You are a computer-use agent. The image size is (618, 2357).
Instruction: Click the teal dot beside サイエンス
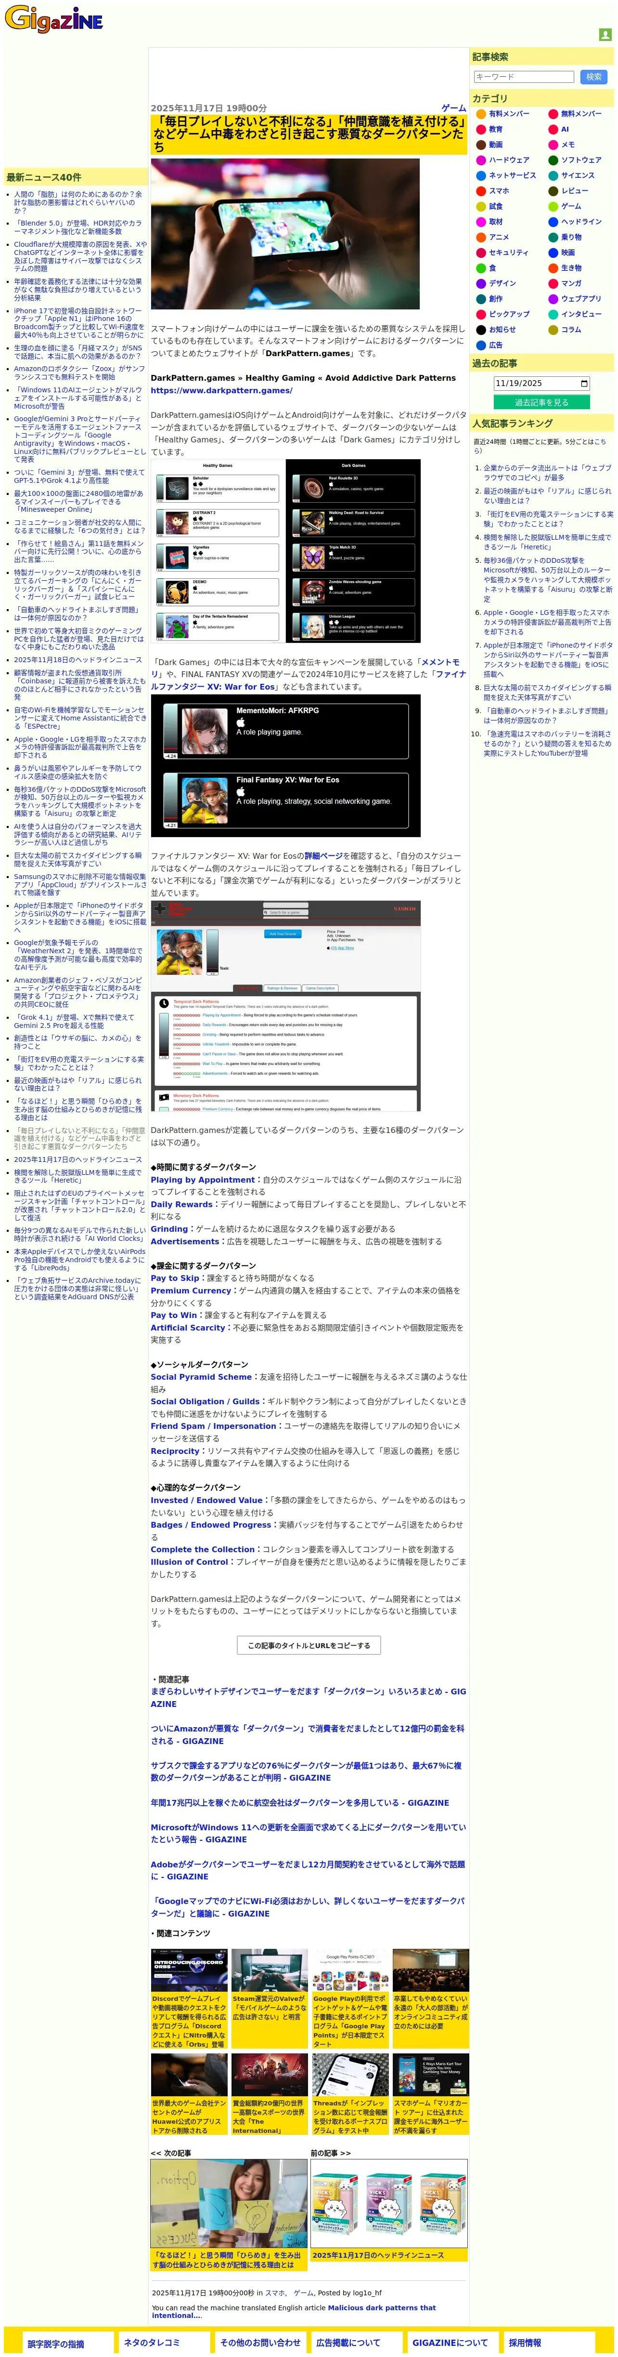tap(553, 176)
